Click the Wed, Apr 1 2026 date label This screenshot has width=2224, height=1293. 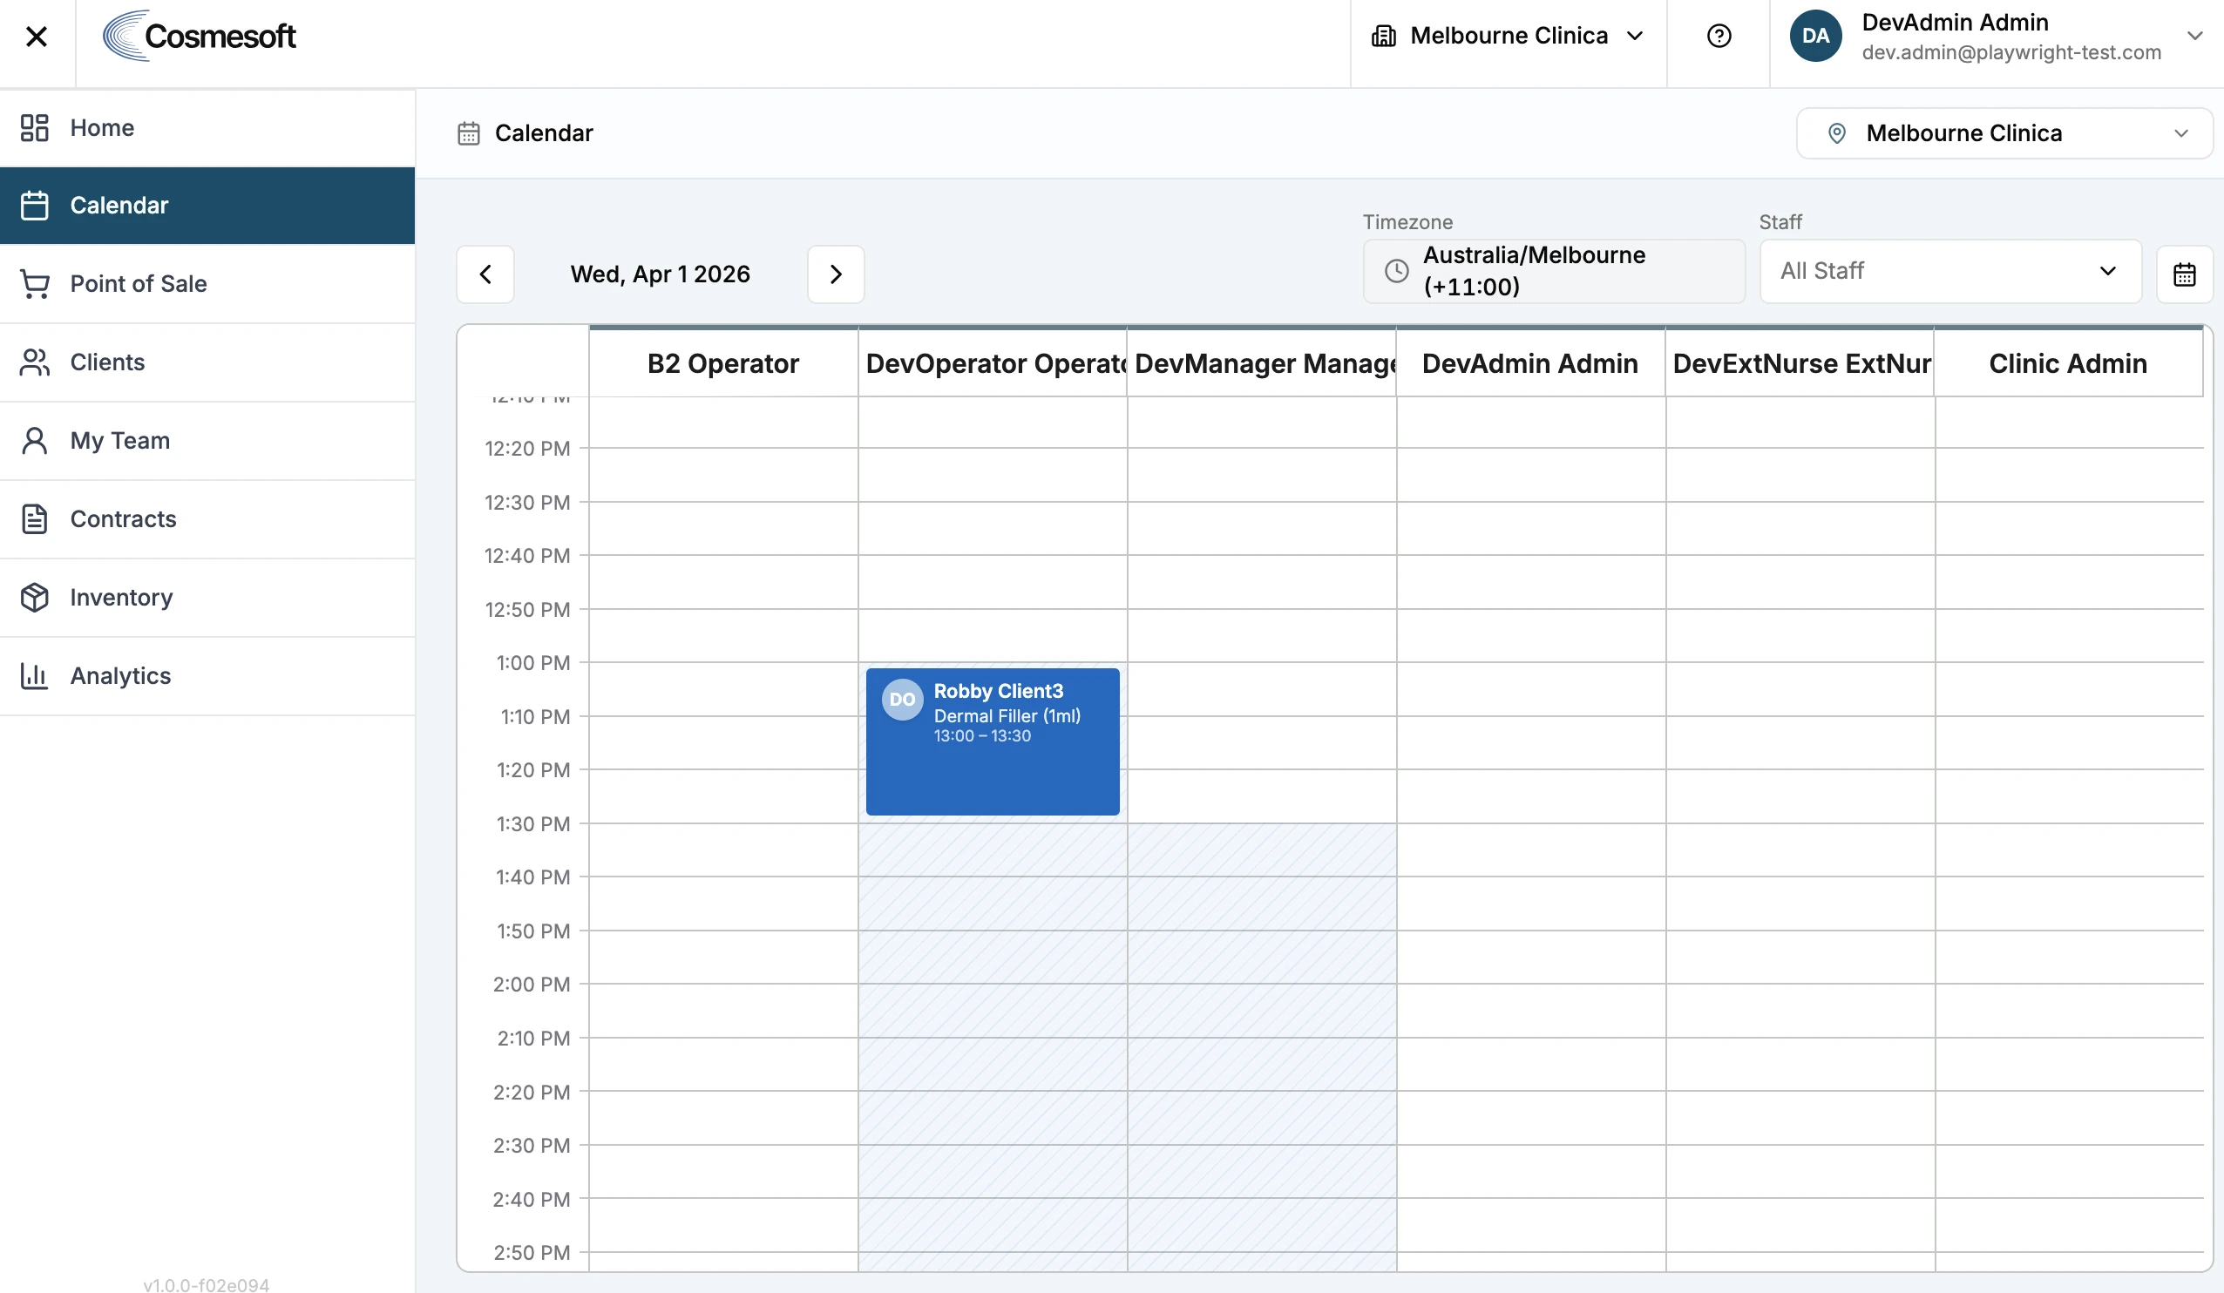pyautogui.click(x=660, y=274)
